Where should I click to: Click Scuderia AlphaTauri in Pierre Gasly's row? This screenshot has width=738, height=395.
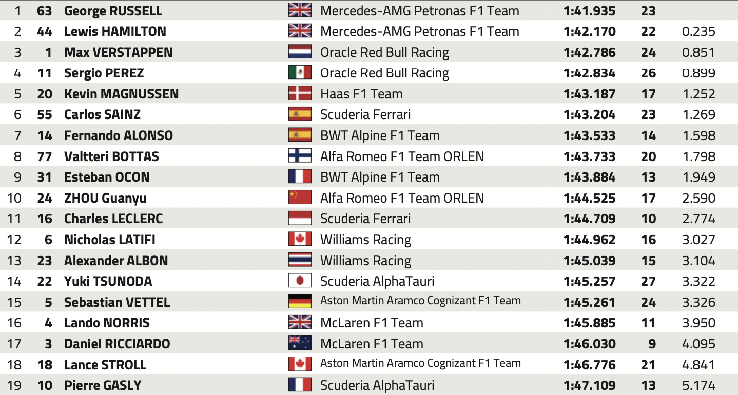tap(377, 385)
